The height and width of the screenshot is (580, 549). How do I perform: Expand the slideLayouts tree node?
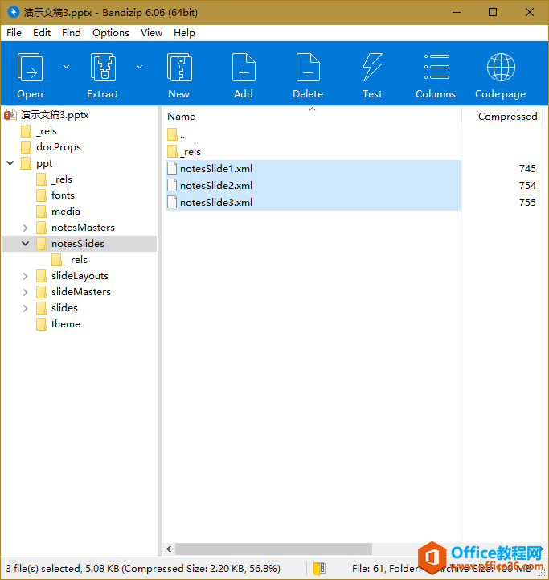click(26, 276)
